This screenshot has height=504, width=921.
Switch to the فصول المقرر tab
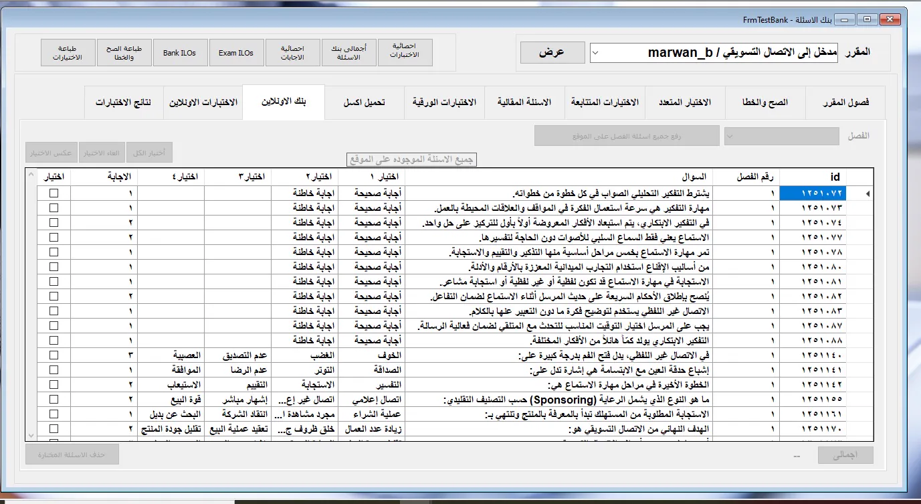(845, 102)
